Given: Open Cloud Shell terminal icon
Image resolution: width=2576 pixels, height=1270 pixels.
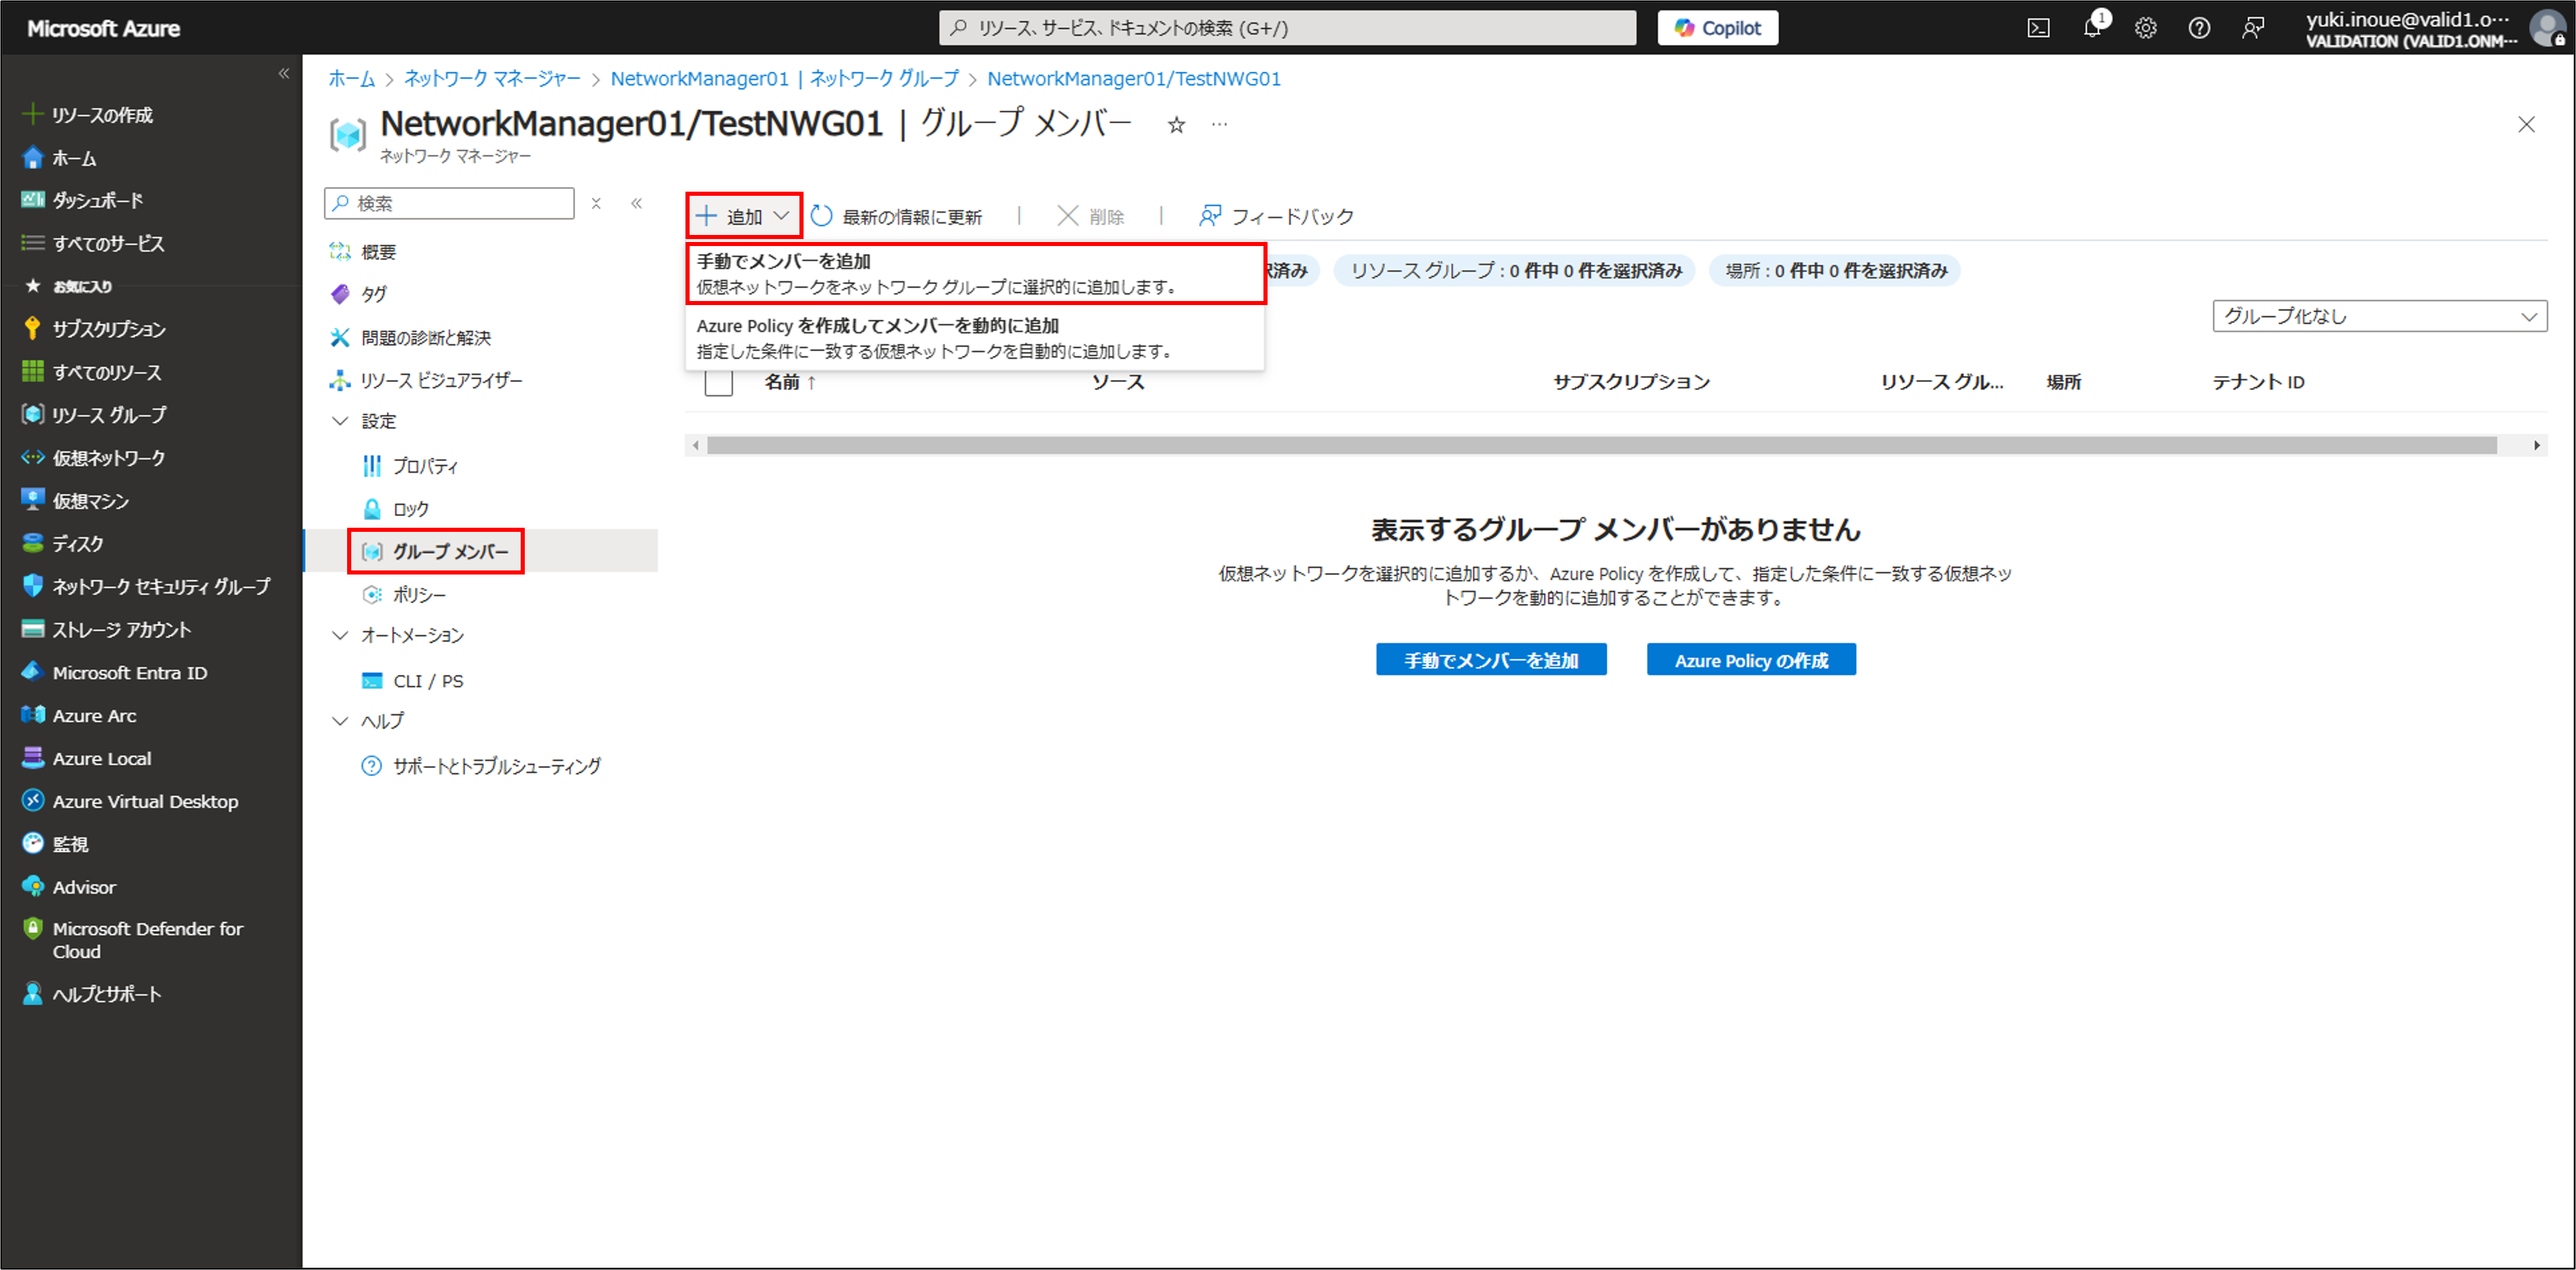Looking at the screenshot, I should coord(2038,28).
